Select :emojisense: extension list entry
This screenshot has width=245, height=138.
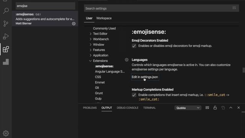click(x=45, y=19)
